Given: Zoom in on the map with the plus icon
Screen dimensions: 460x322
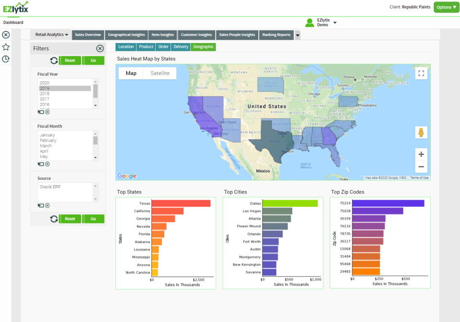Looking at the screenshot, I should point(421,154).
